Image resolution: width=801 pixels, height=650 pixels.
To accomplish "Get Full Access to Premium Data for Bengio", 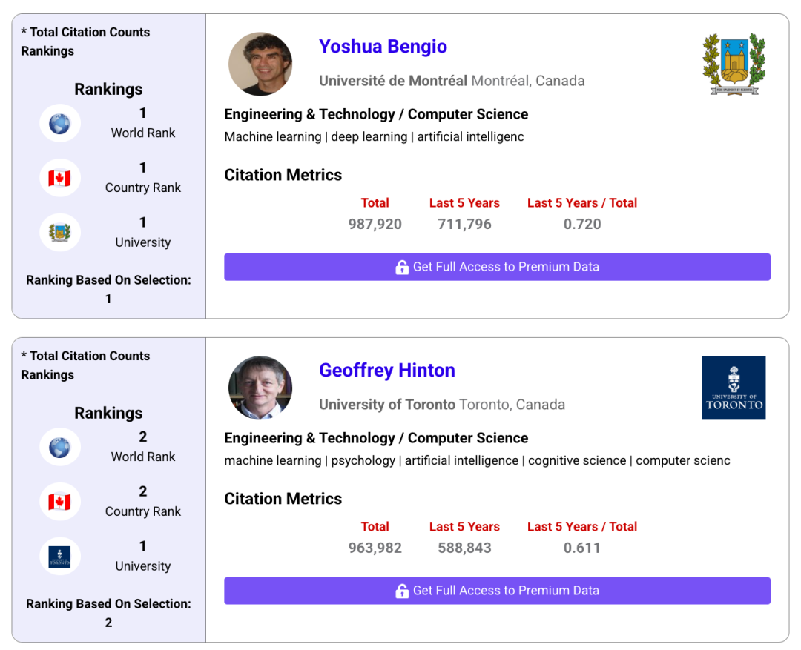I will click(x=497, y=267).
